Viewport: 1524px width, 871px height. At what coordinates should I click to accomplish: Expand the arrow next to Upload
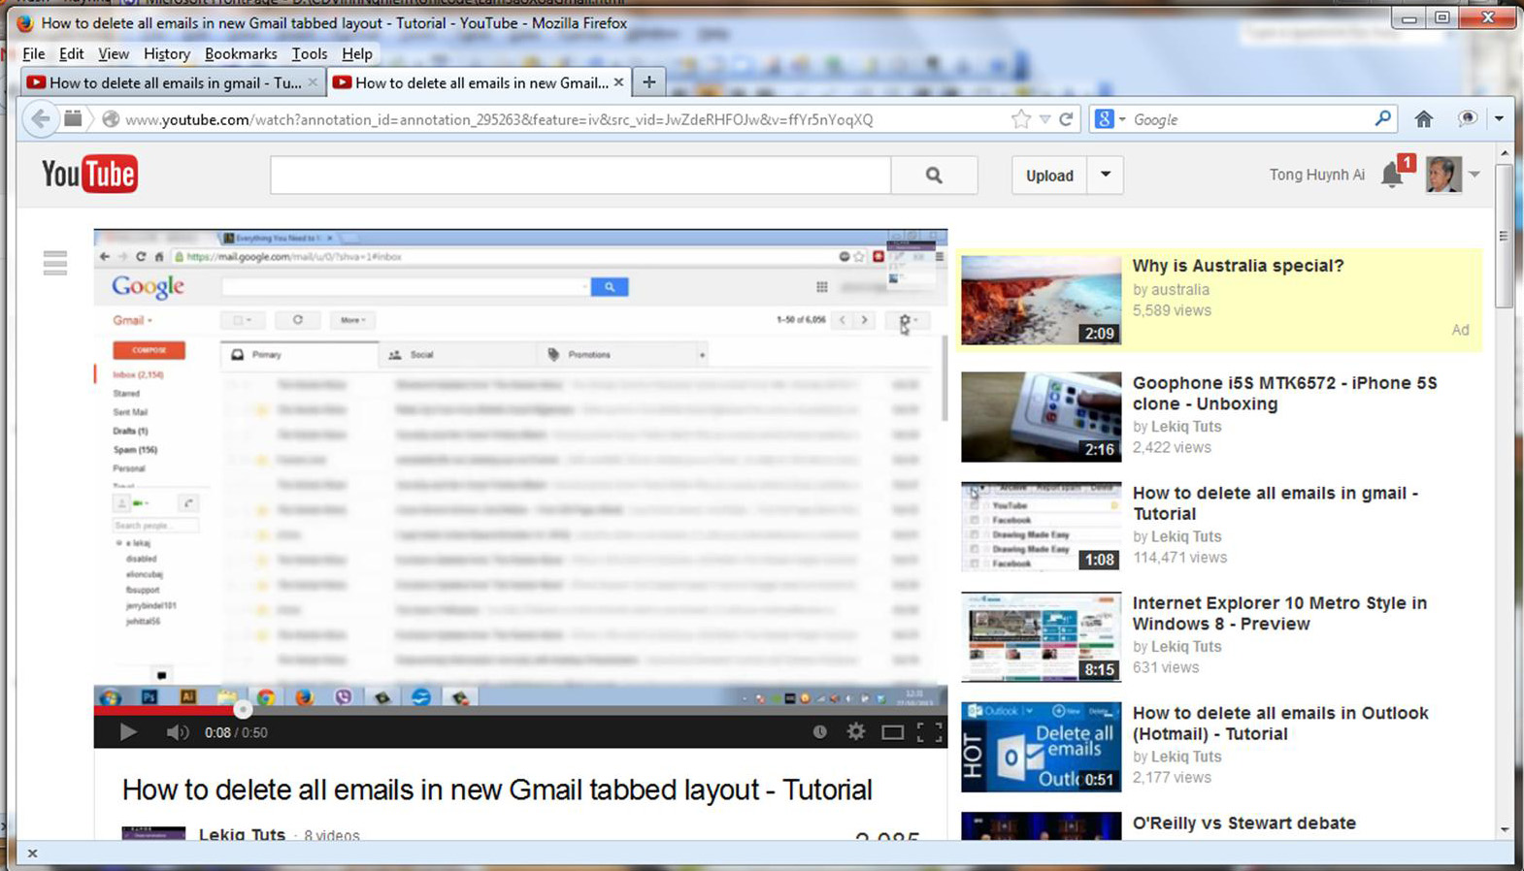tap(1105, 176)
